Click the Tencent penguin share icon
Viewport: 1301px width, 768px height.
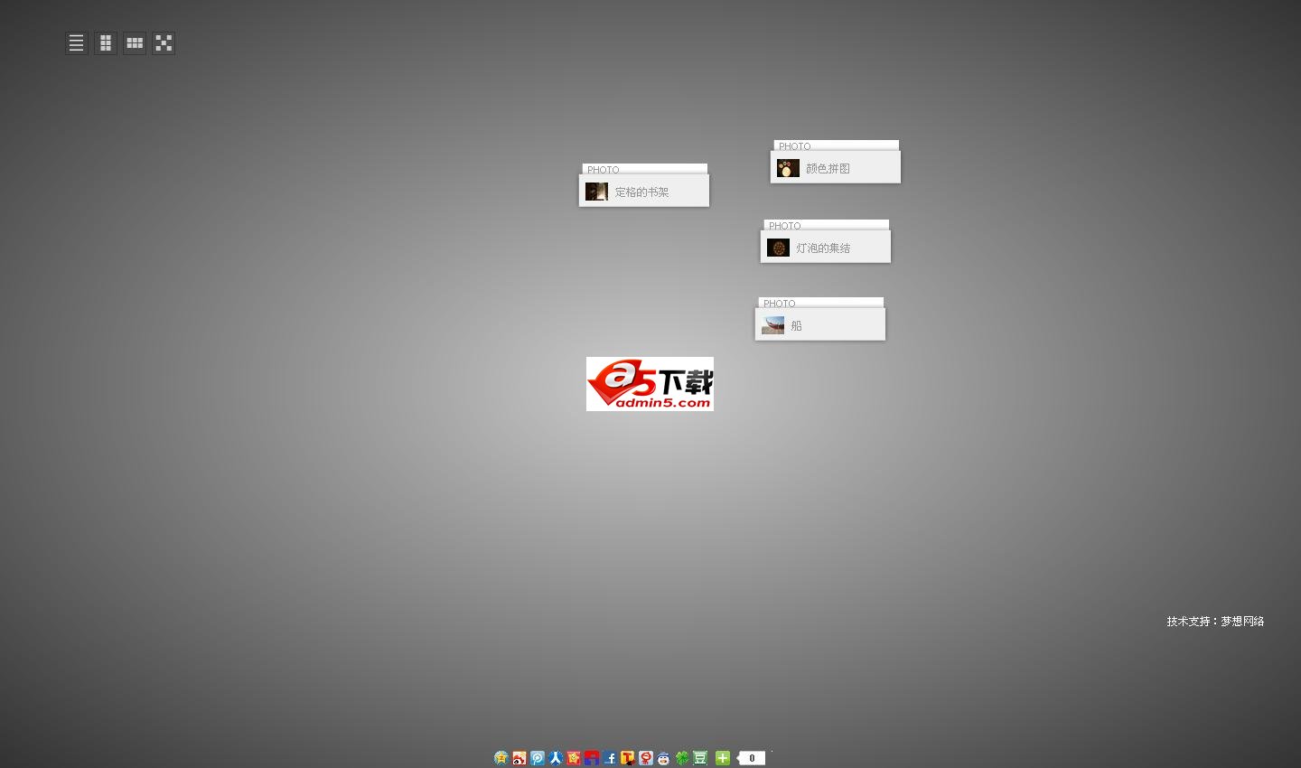point(664,758)
